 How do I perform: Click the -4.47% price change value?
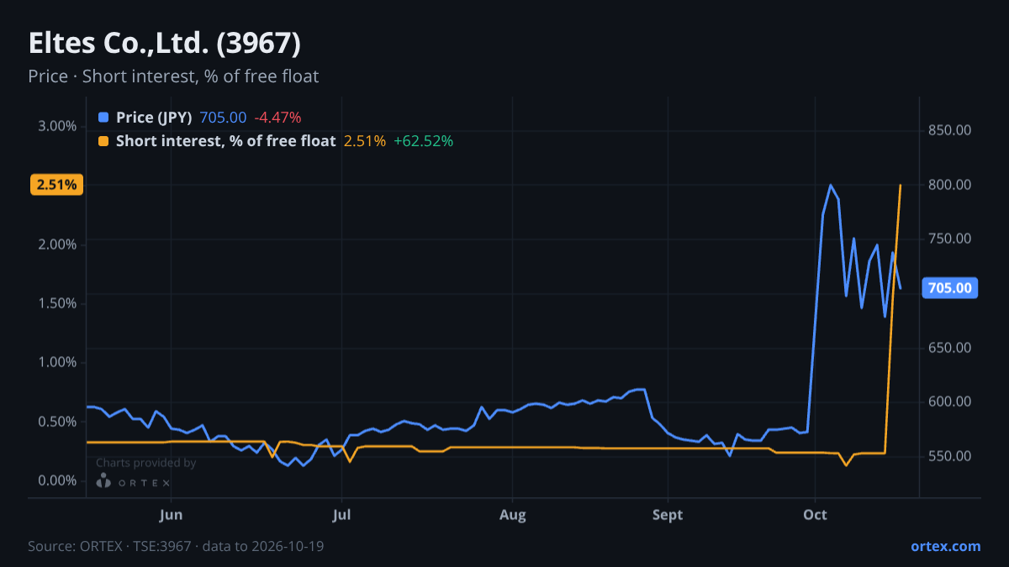coord(277,118)
